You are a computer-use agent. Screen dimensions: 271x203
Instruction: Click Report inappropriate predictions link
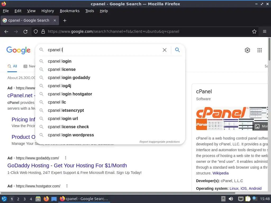click(160, 142)
